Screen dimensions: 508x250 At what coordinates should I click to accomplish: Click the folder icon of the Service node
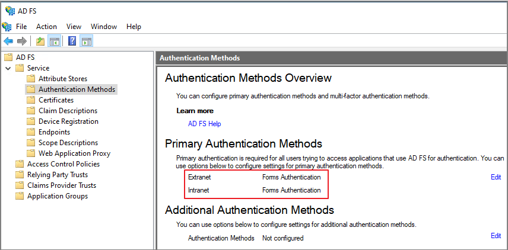pyautogui.click(x=20, y=68)
